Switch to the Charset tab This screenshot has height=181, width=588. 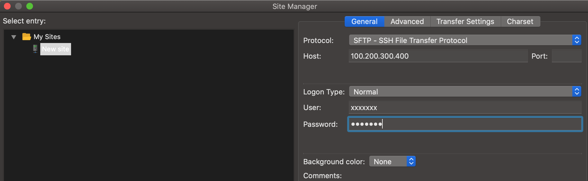[520, 22]
